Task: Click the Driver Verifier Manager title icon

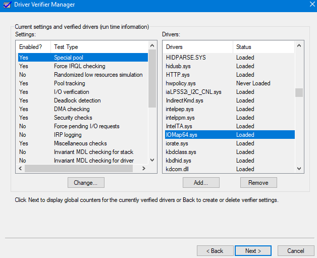Action: (7, 5)
